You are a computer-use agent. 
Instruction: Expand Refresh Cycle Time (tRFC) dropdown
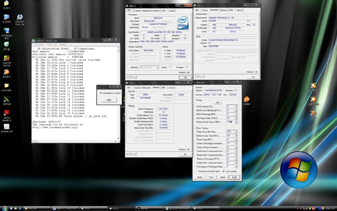236,136
